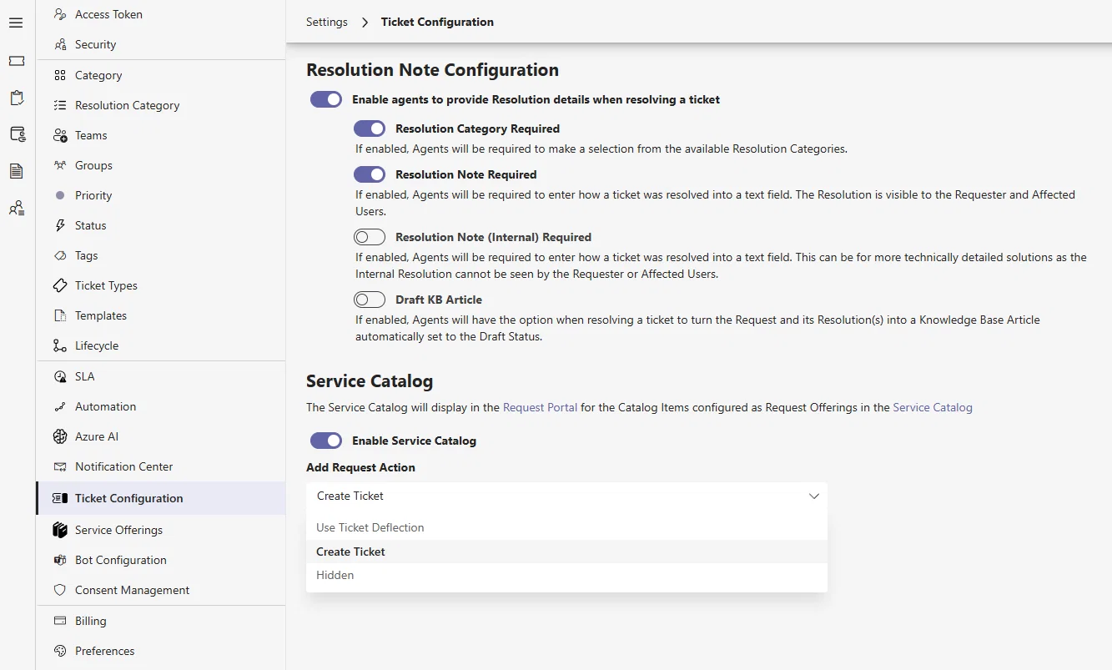The width and height of the screenshot is (1112, 670).
Task: Enable the Draft KB Article switch
Action: 370,300
